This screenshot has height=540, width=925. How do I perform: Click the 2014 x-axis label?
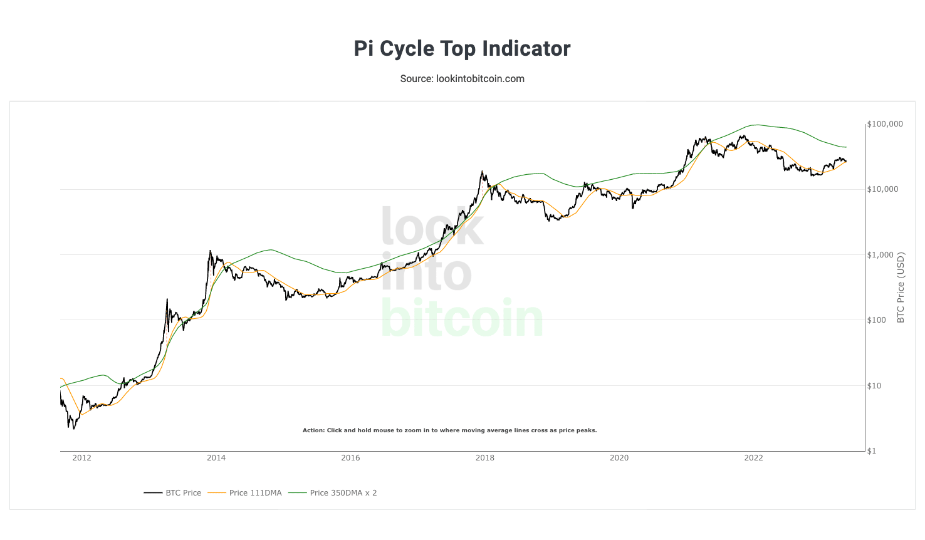pyautogui.click(x=216, y=458)
